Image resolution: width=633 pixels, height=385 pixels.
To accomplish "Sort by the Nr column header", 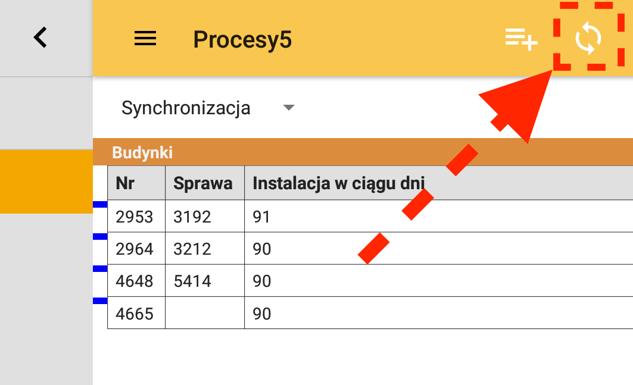I will pyautogui.click(x=125, y=183).
